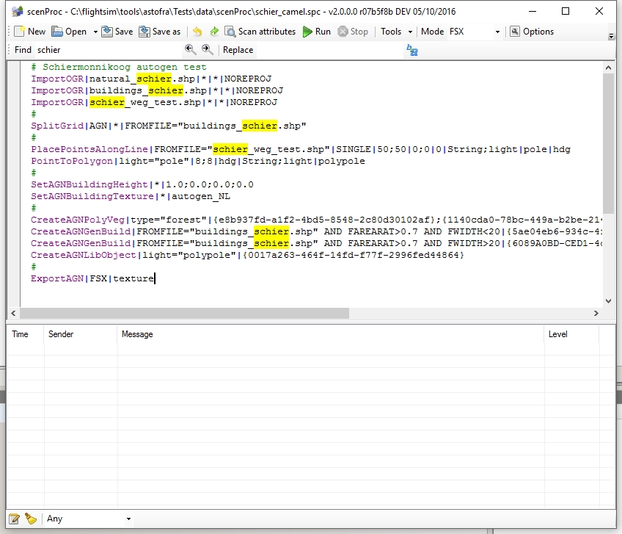622x534 pixels.
Task: Click the replace-all icon in find bar
Action: 412,50
